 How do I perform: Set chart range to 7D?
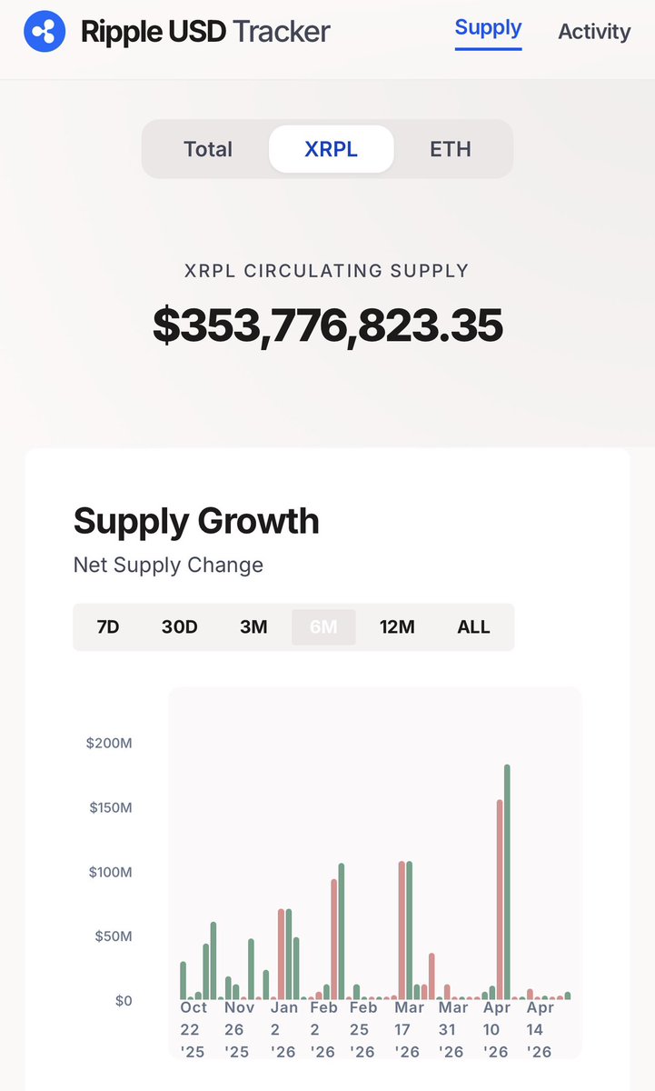(x=108, y=627)
